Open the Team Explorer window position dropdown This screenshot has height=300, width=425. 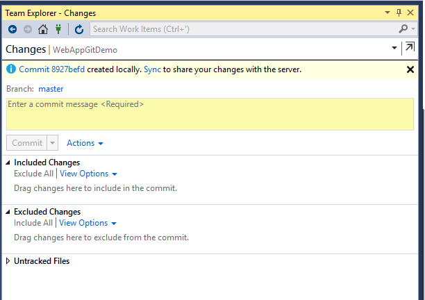387,12
